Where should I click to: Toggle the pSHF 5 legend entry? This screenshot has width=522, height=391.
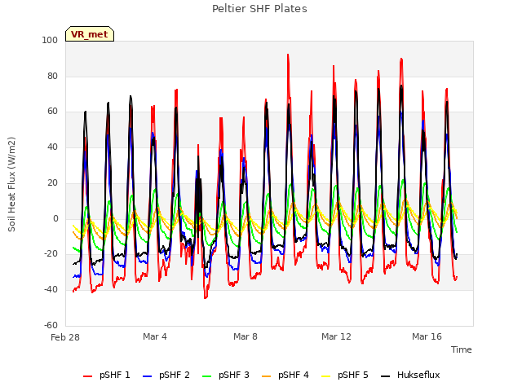click(345, 375)
